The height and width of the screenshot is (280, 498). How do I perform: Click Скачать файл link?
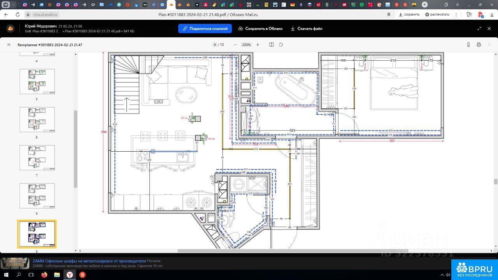pos(307,28)
